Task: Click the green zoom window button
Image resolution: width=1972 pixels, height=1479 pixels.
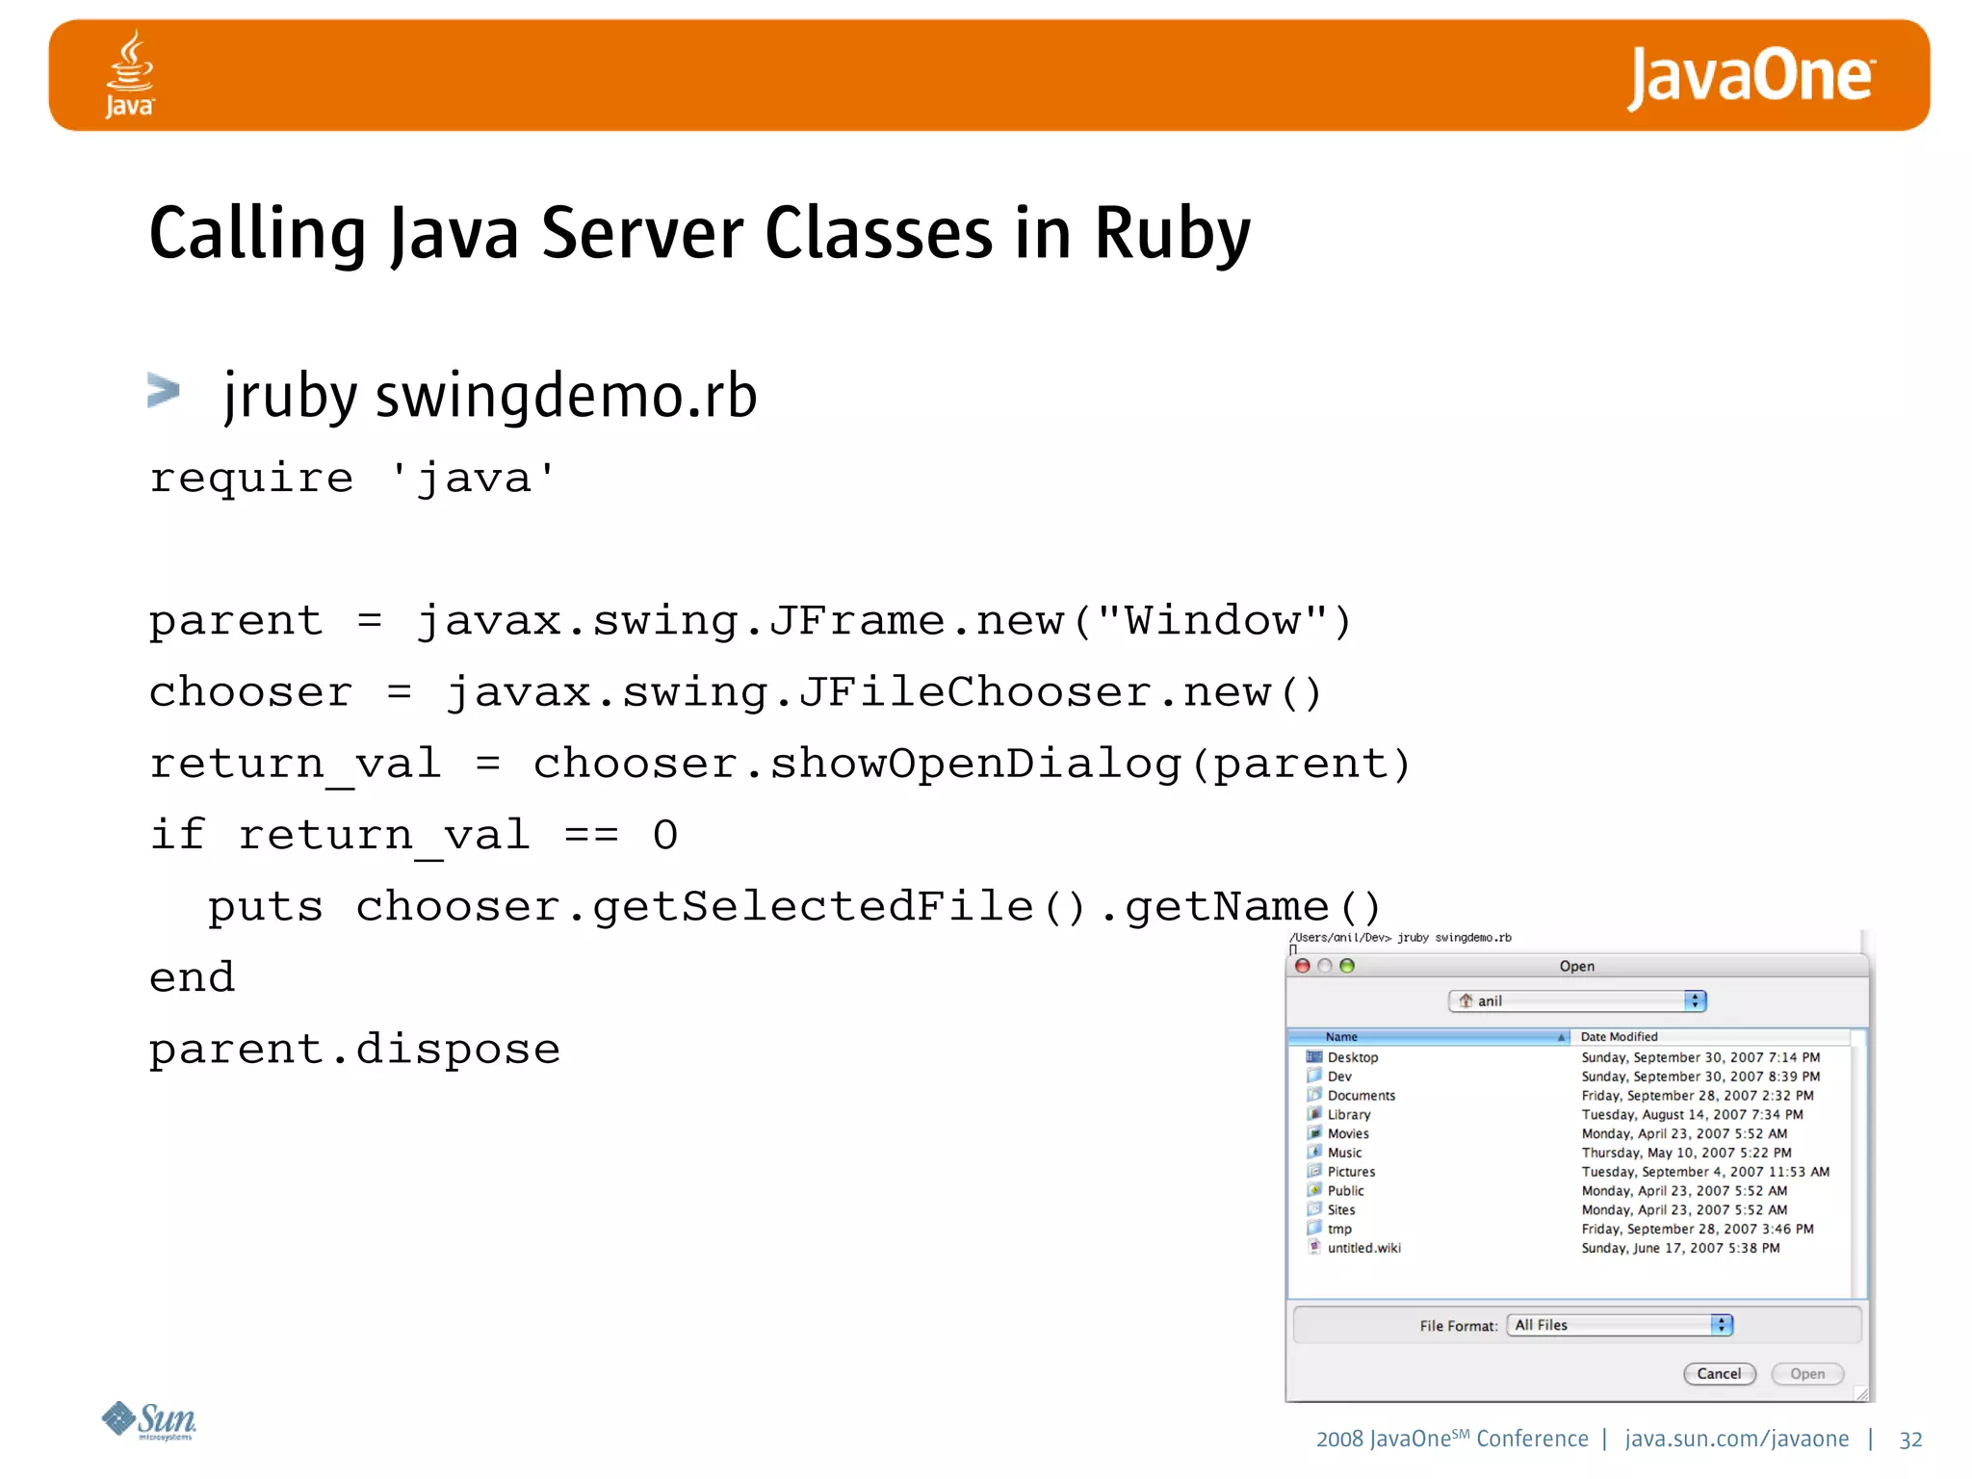Action: pyautogui.click(x=1347, y=966)
